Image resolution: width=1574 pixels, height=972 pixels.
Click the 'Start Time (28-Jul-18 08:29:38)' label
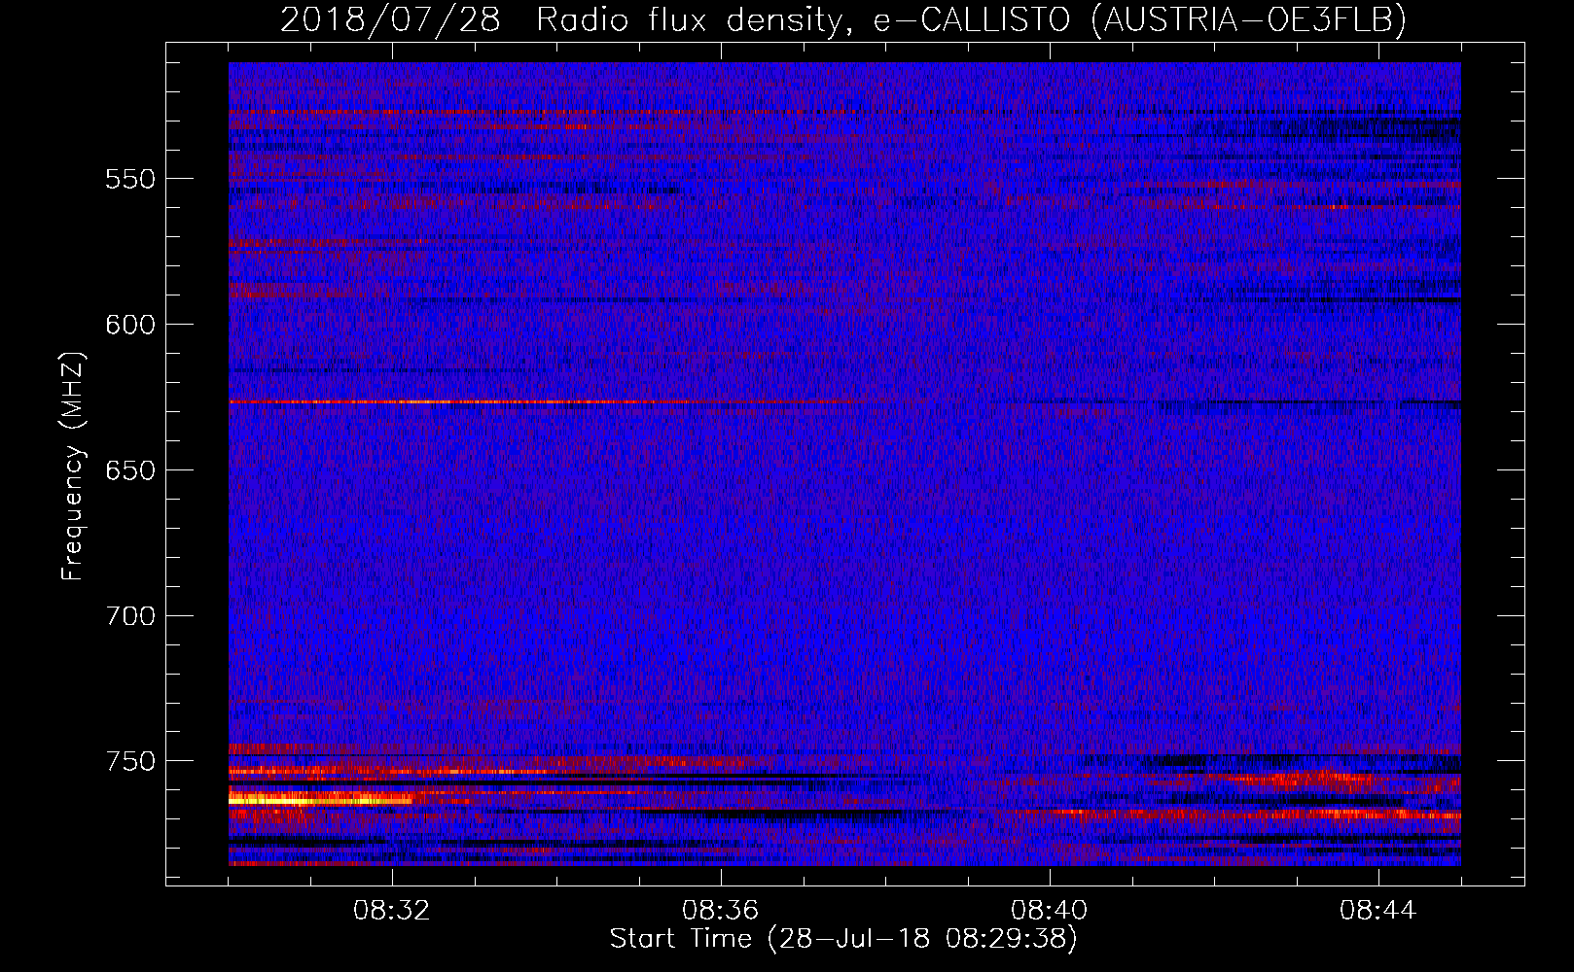coord(843,939)
